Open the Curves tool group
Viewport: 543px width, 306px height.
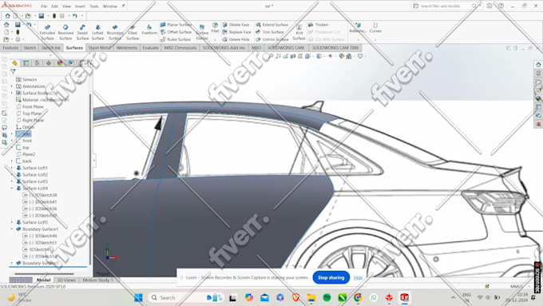(375, 28)
